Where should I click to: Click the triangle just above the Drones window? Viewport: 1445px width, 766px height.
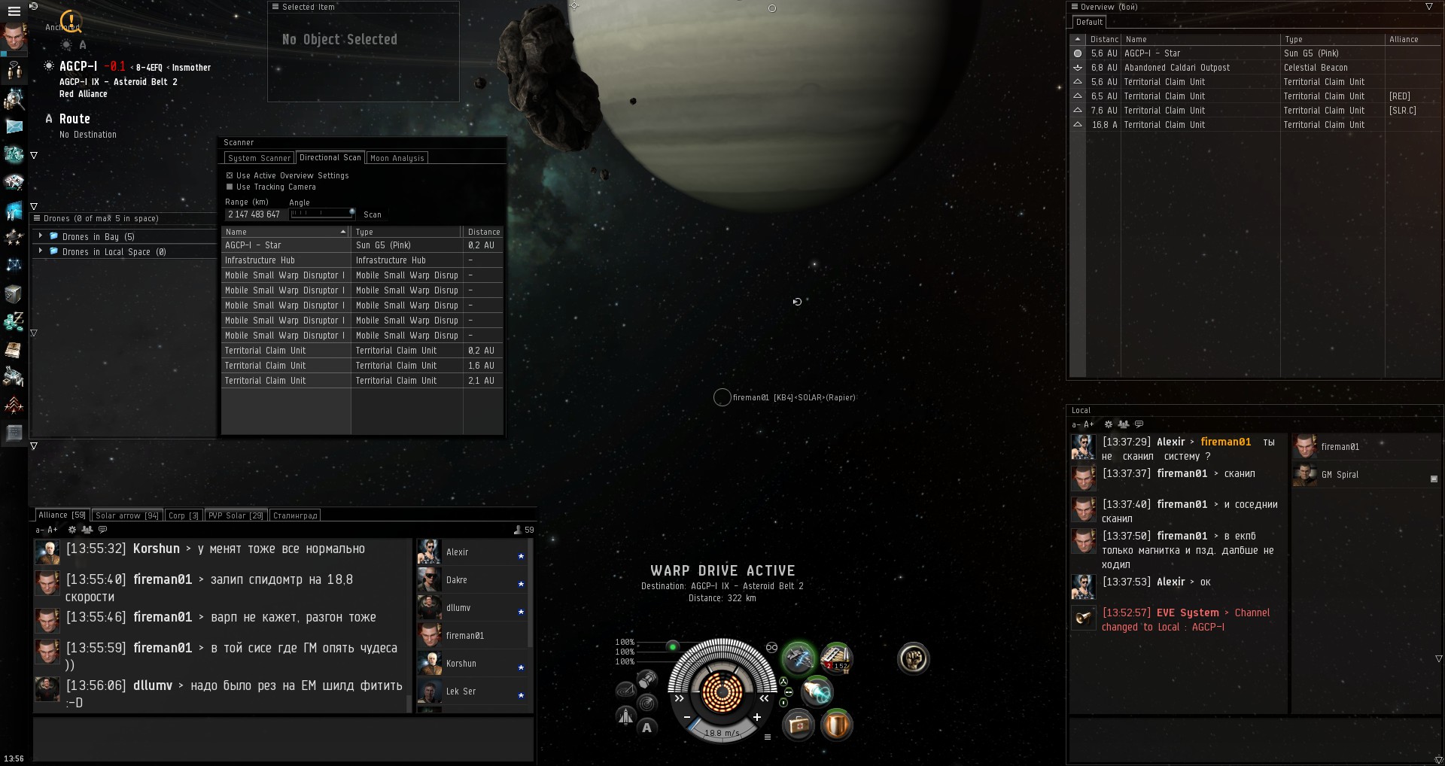pyautogui.click(x=34, y=206)
